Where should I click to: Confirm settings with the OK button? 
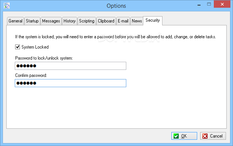184,136
